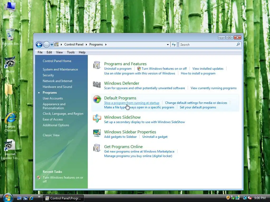Click the shield icon beside Turn Windows features
This screenshot has width=270, height=202.
[x=139, y=69]
